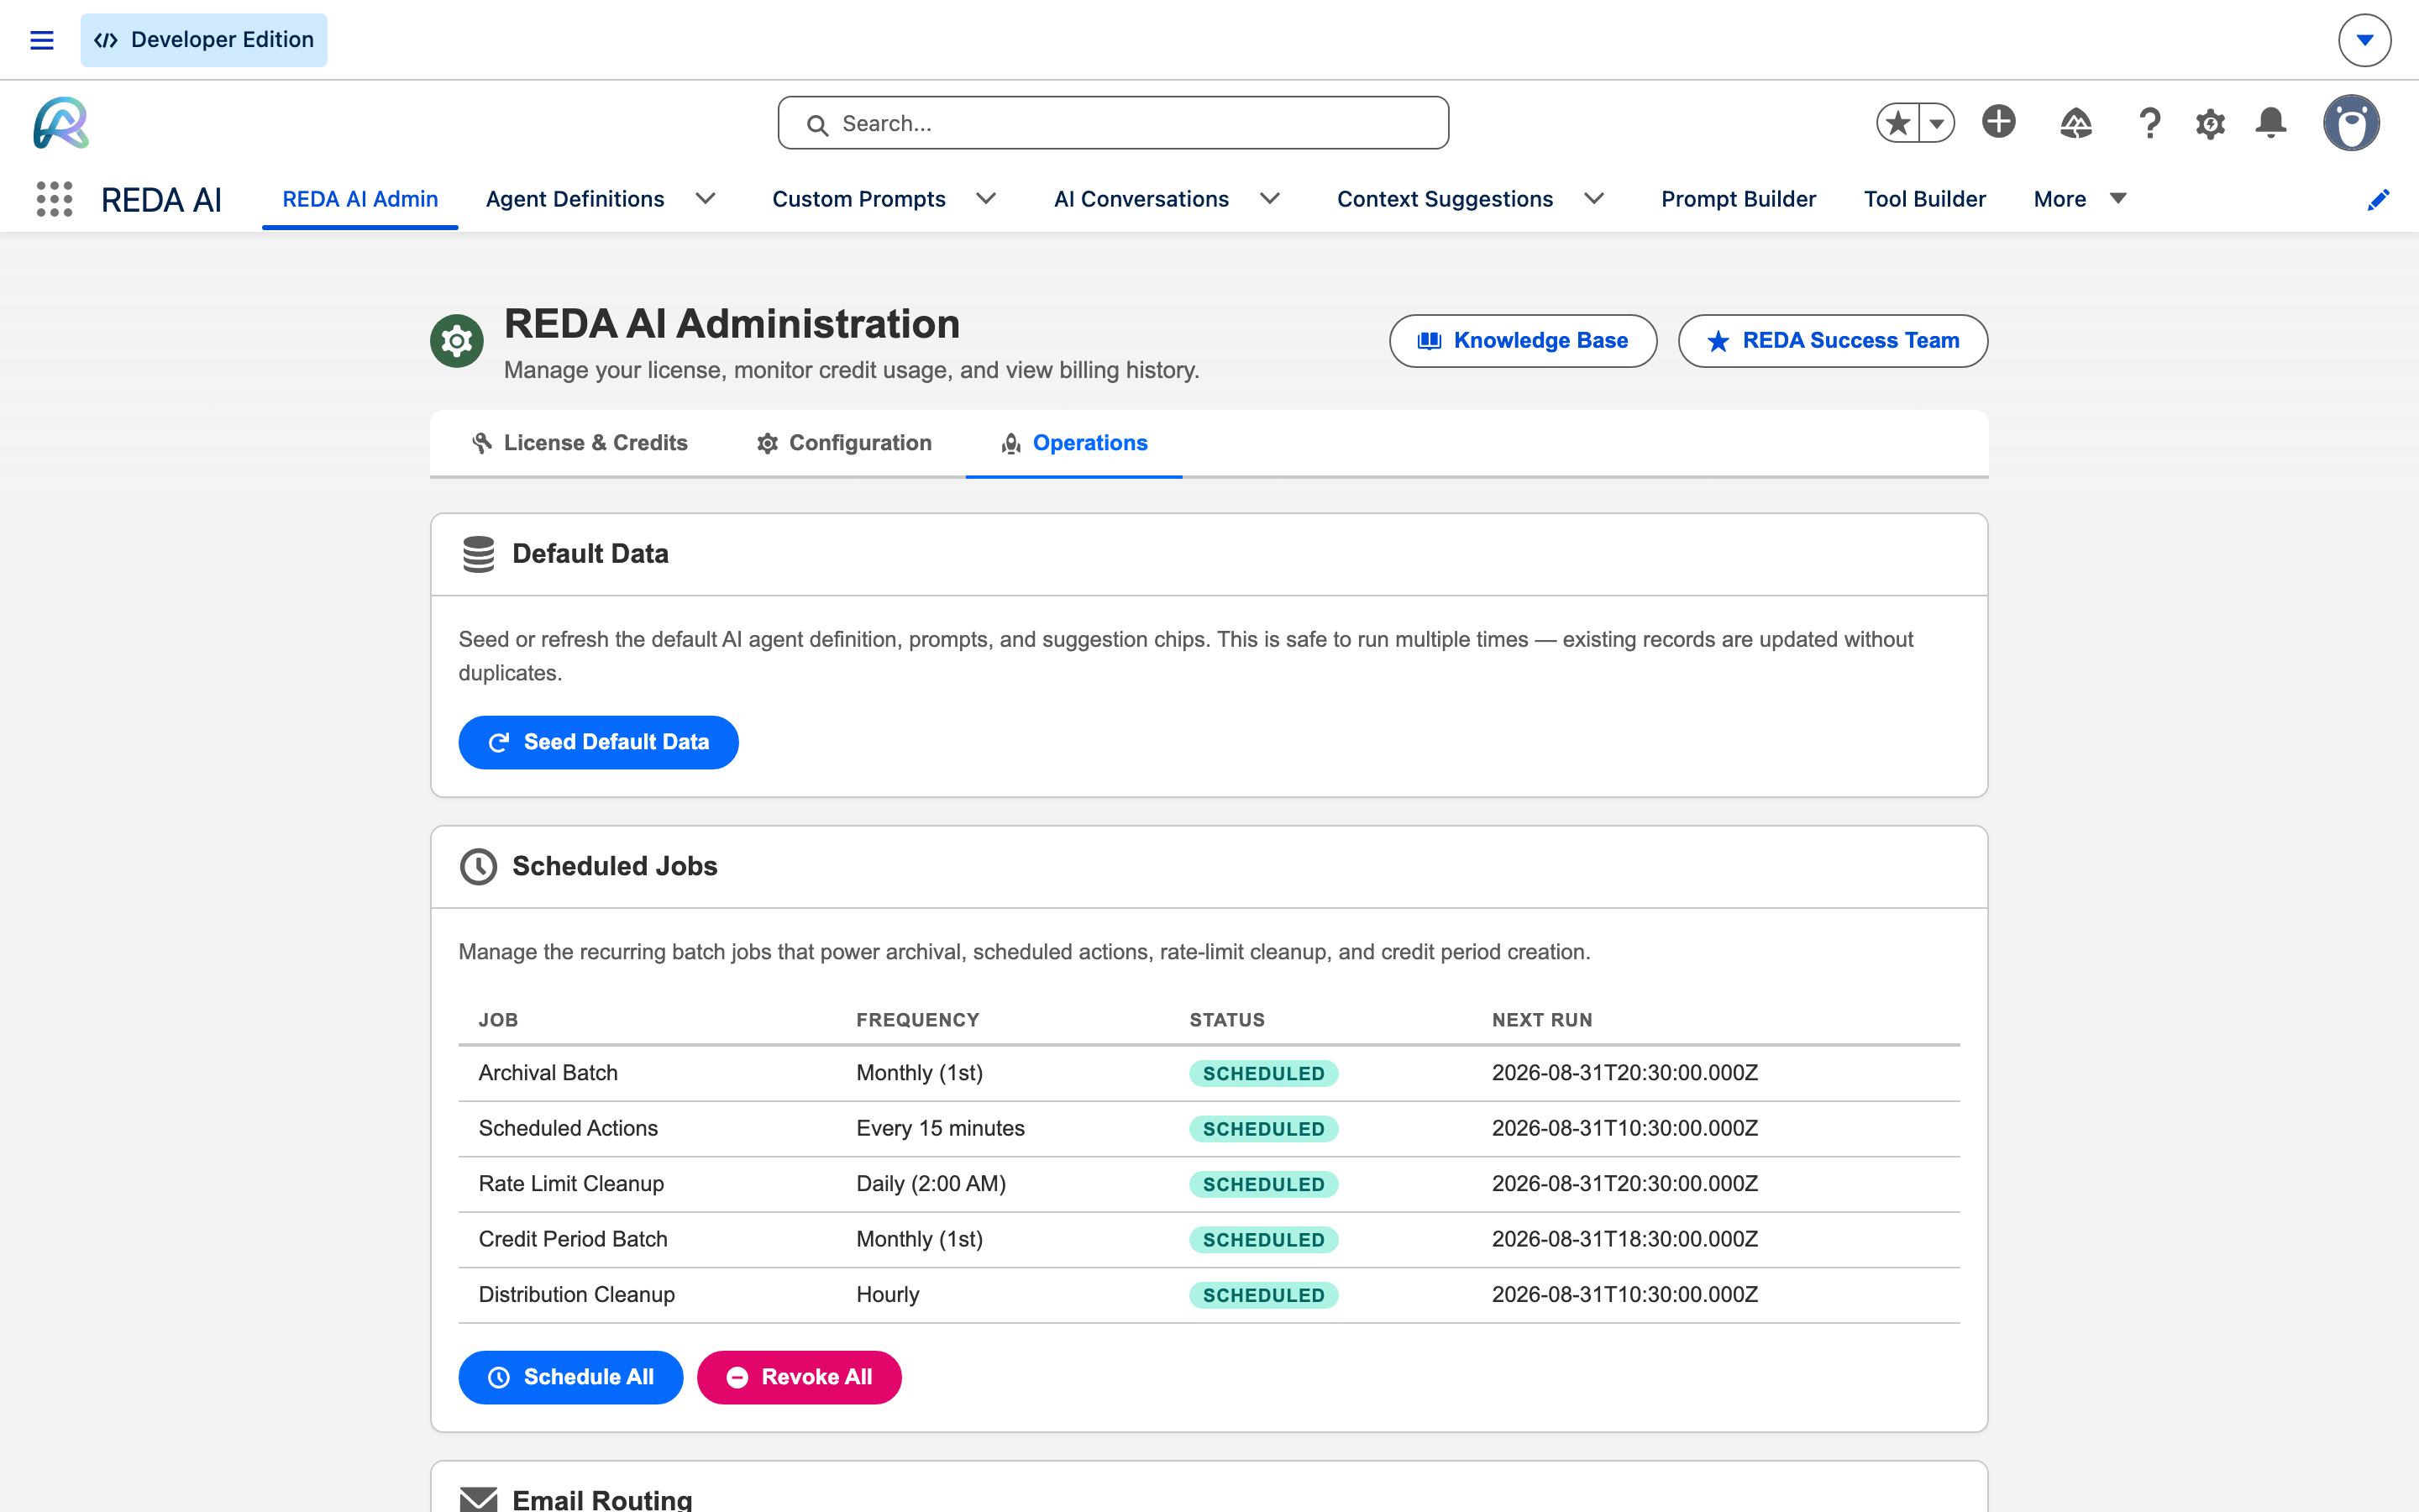The image size is (2419, 1512).
Task: Open the notifications bell
Action: tap(2271, 123)
